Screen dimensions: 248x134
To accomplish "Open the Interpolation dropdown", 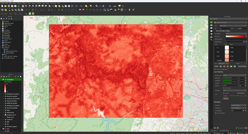I will coord(236,33).
